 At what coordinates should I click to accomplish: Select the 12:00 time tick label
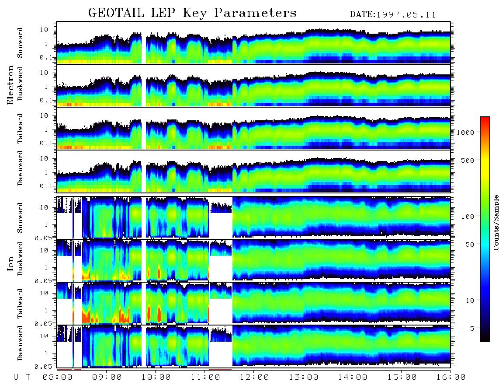coord(254,377)
